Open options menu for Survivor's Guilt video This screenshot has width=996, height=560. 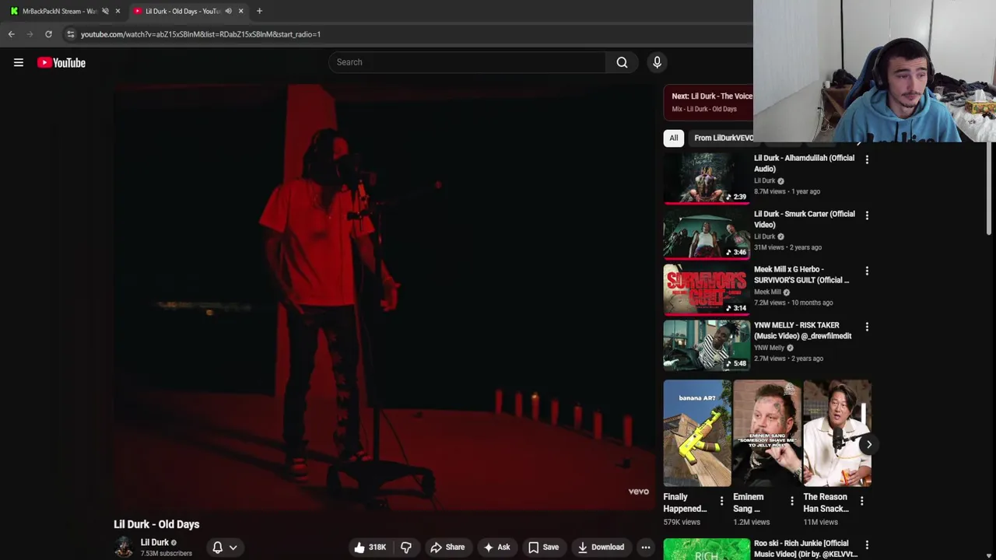click(x=867, y=271)
